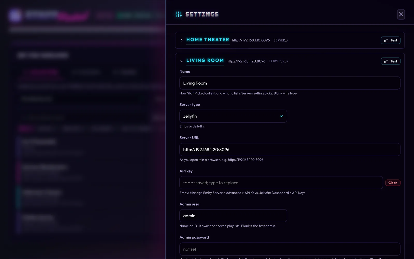Open the Server type dropdown showing Jellyfin
Screen dimensions: 414x259
coord(233,116)
